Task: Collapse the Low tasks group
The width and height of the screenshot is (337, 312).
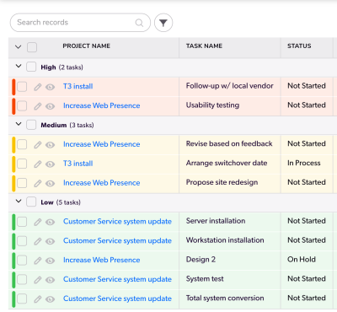Action: 19,202
